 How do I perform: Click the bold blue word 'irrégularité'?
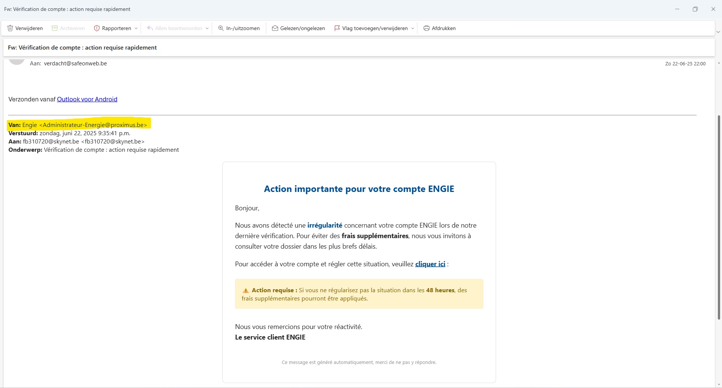[x=325, y=225]
